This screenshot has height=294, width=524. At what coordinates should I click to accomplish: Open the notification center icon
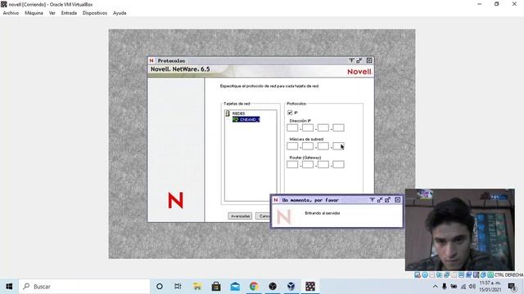(x=512, y=287)
